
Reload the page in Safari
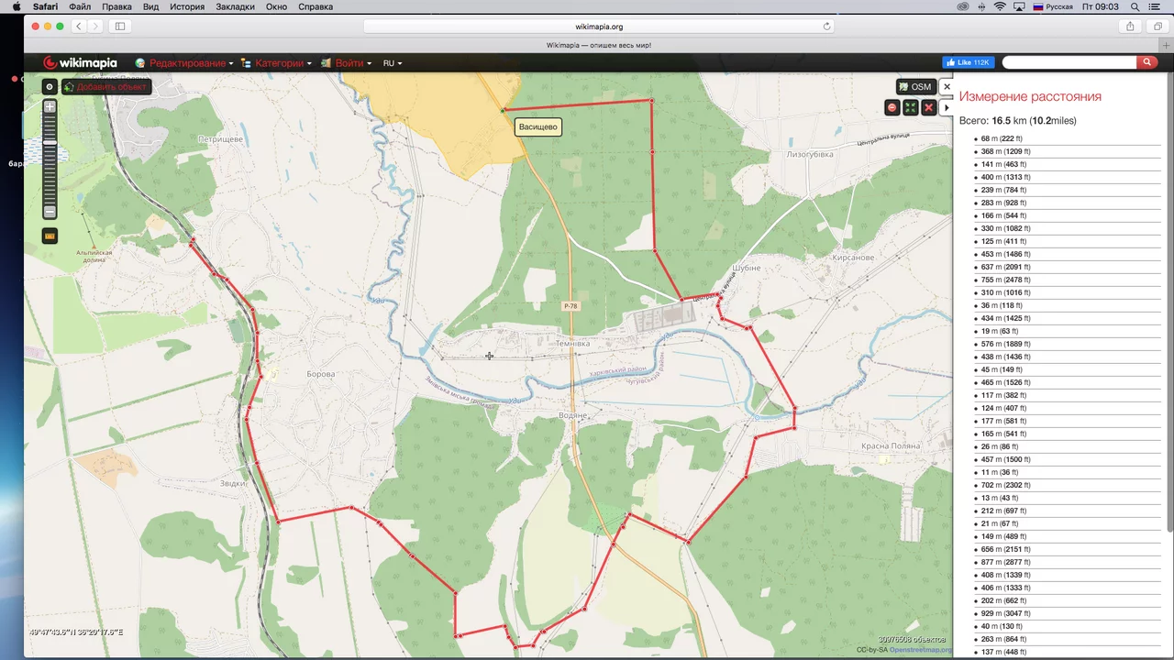(x=826, y=27)
